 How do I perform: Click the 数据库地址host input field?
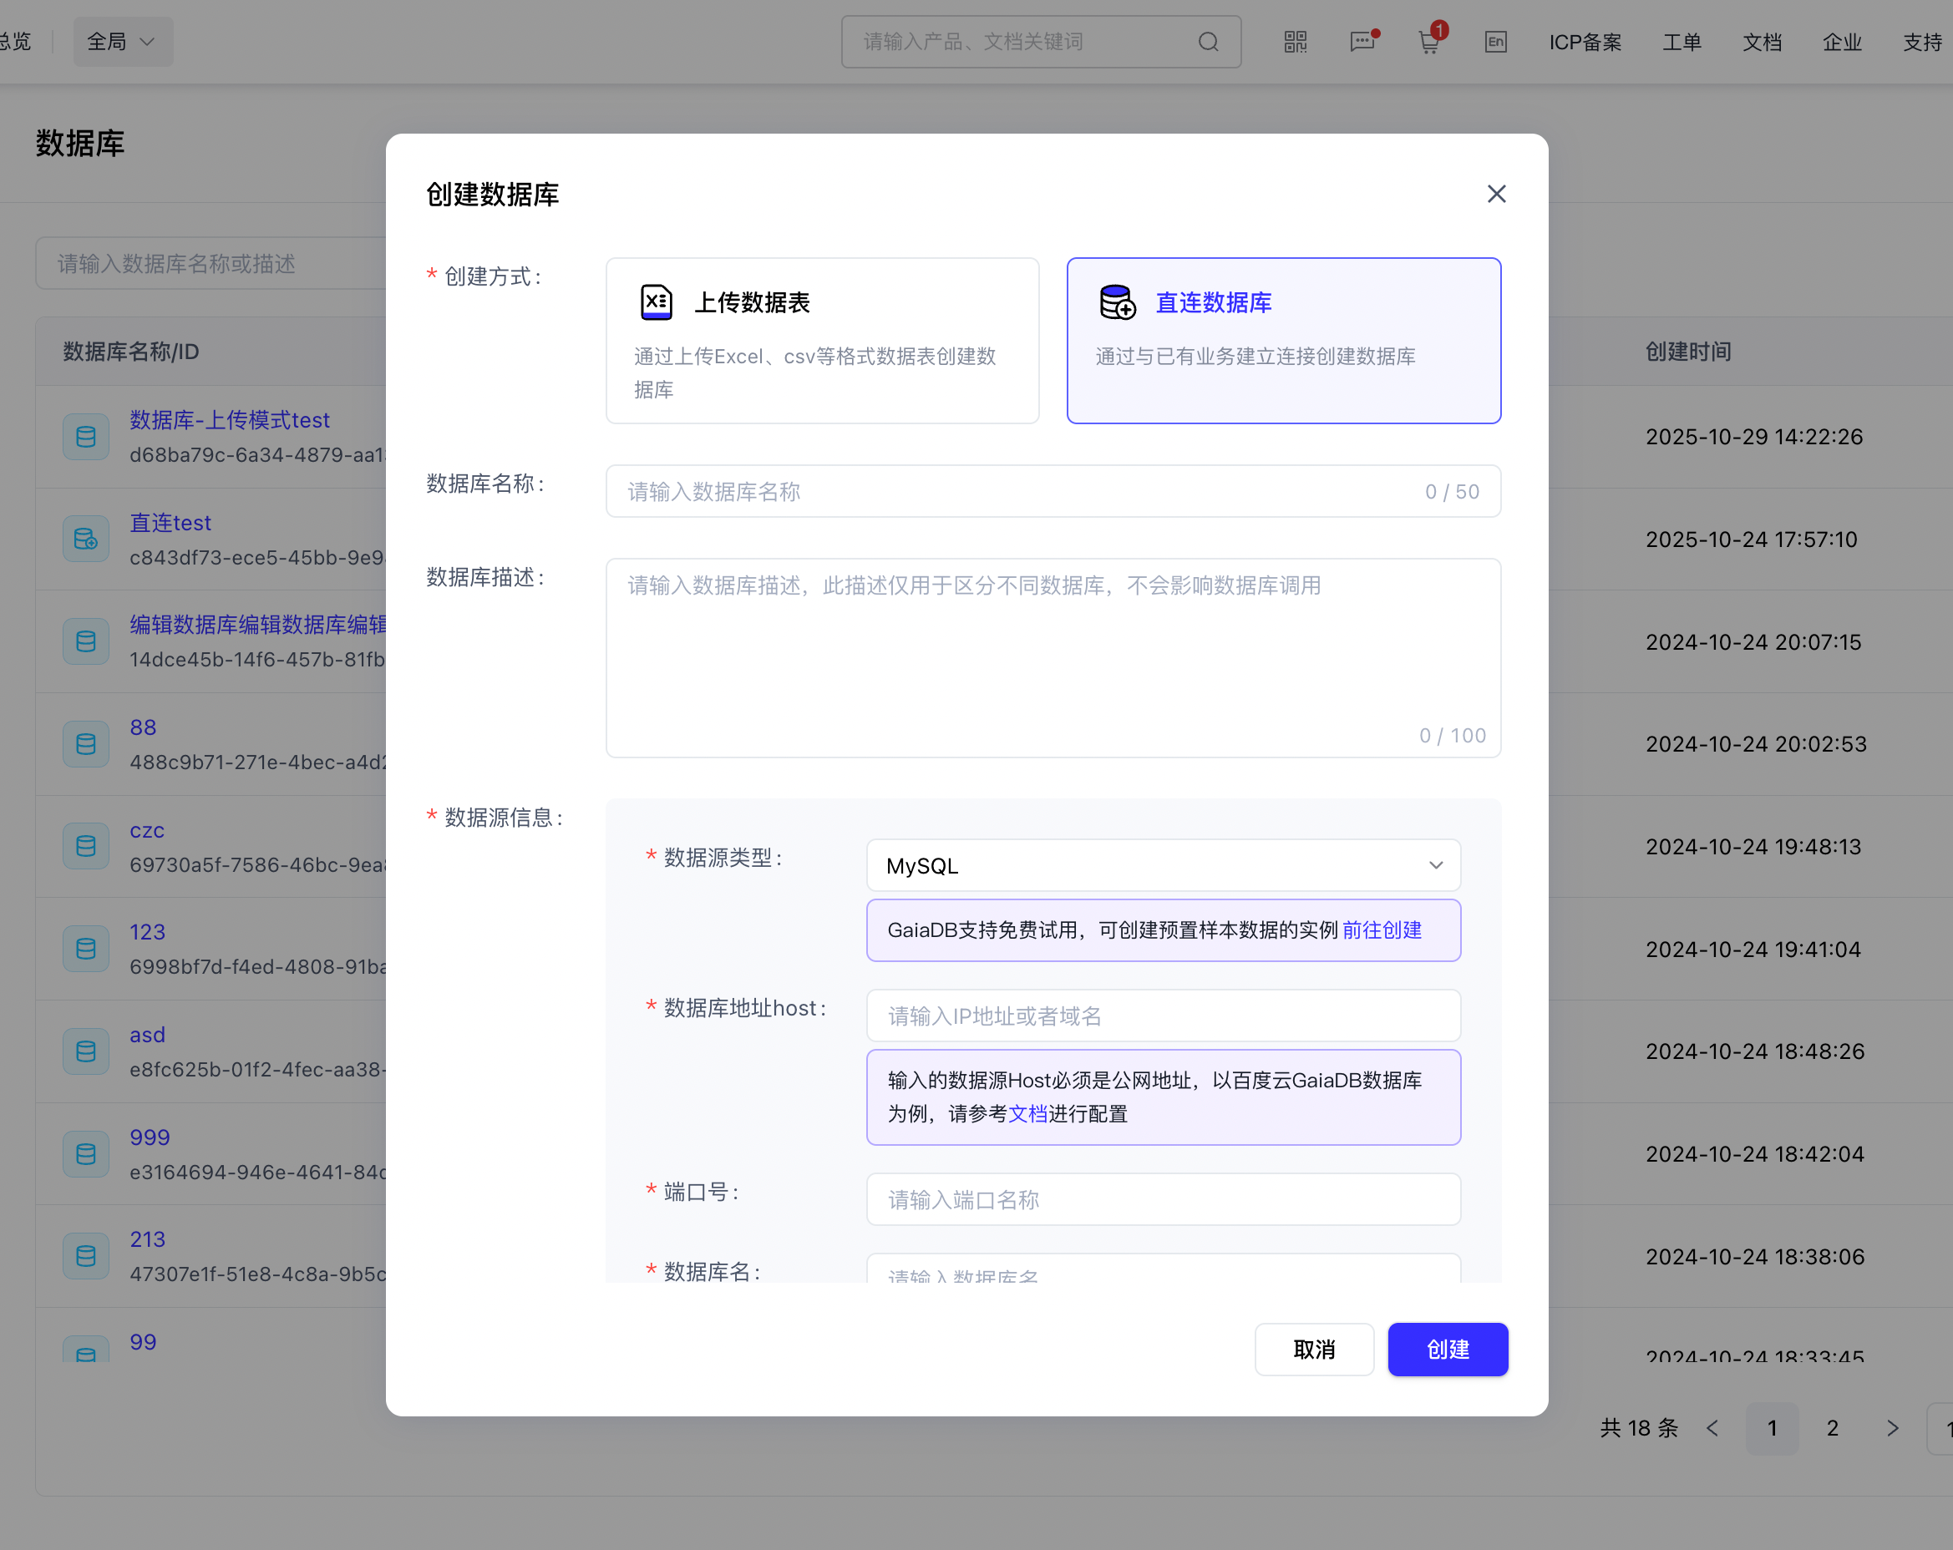point(1163,1016)
